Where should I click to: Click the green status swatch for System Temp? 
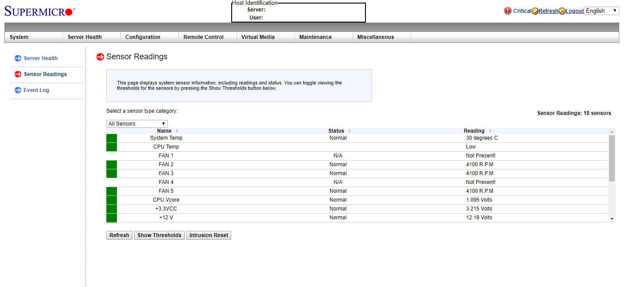[111, 138]
